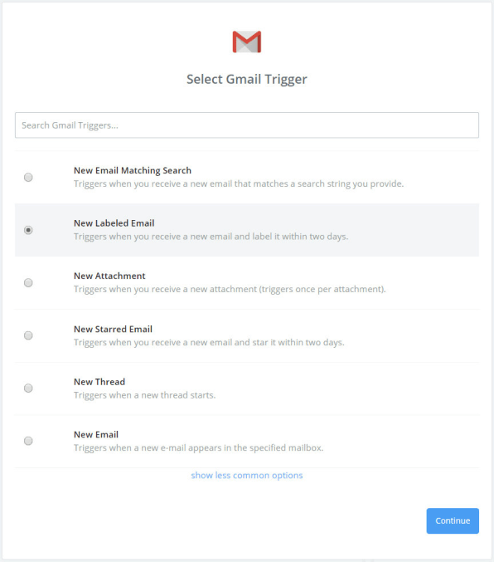Select the New Email Matching Search radio button
Image resolution: width=494 pixels, height=562 pixels.
click(28, 177)
